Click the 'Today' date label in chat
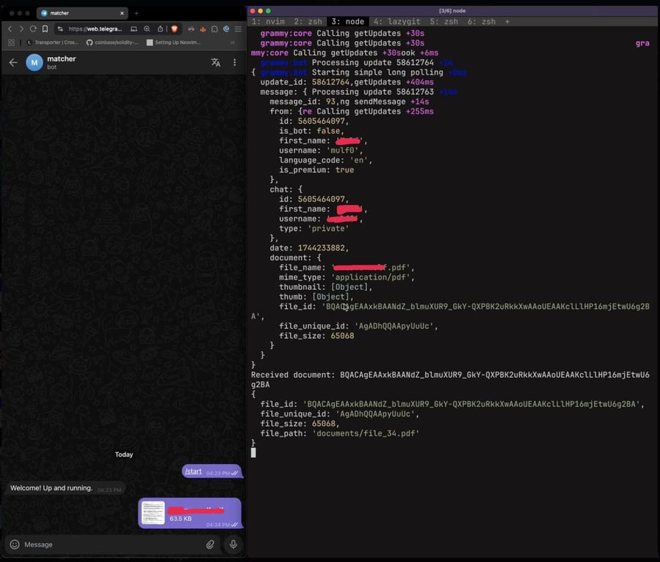The image size is (660, 562). point(124,454)
